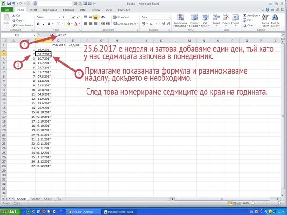This screenshot has width=287, height=215.
Task: Open the Font Color dropdown arrow
Action: click(79, 24)
